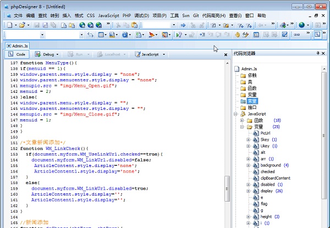This screenshot has height=228, width=330.
Task: Click the Save all disks icon
Action: click(x=53, y=25)
